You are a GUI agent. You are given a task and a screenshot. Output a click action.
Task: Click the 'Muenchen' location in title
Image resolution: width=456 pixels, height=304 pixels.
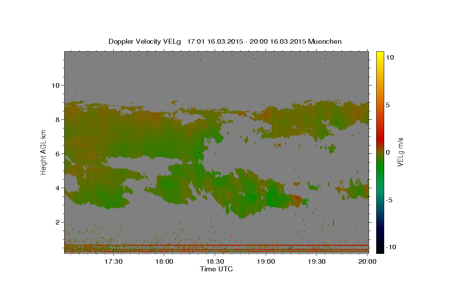pyautogui.click(x=325, y=41)
